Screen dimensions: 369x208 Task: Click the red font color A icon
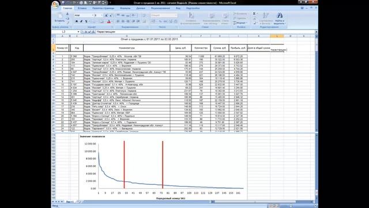click(x=109, y=21)
